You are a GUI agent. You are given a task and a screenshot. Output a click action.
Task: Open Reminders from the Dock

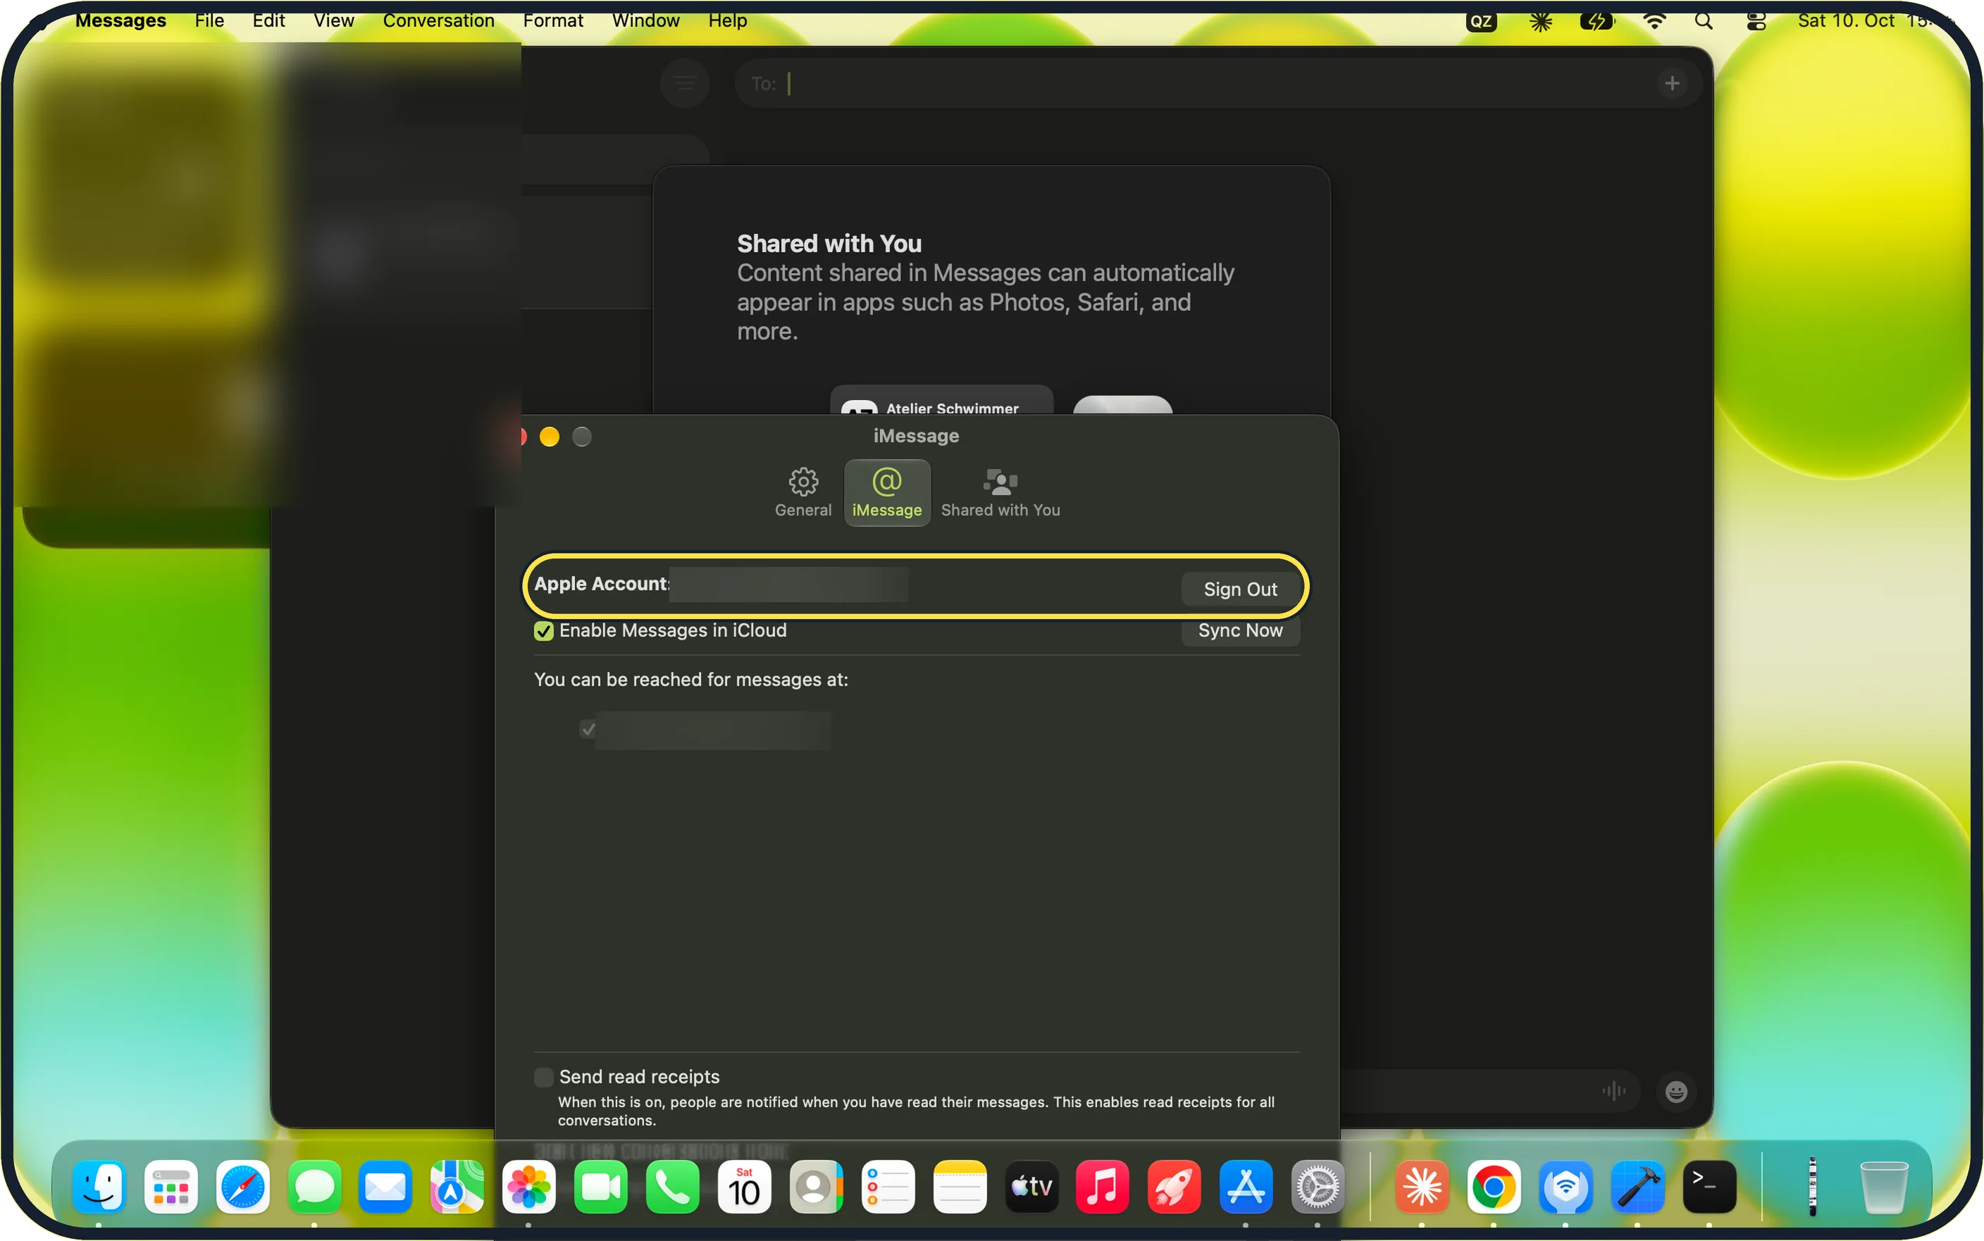coord(887,1187)
